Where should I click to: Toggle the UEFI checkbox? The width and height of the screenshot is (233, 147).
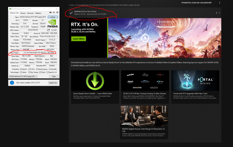(x=52, y=30)
